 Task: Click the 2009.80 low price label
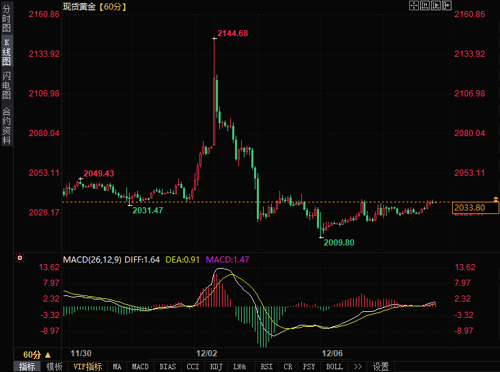(x=339, y=242)
